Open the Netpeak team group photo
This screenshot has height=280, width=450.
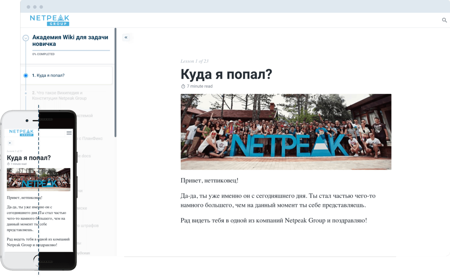[x=286, y=132]
